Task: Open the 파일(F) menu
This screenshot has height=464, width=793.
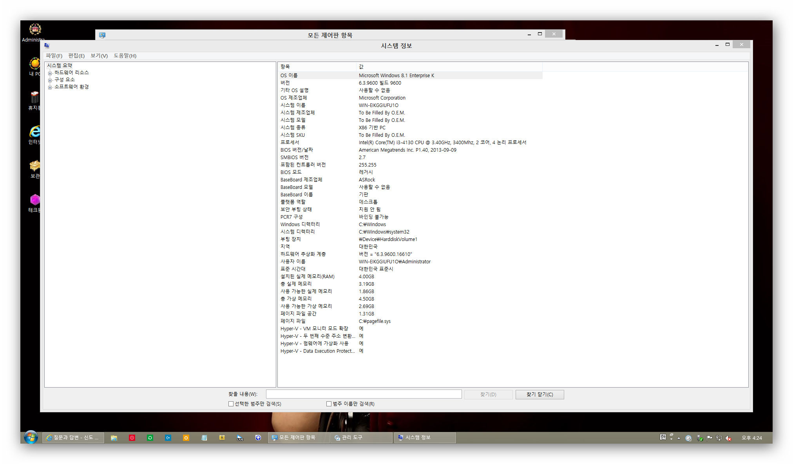Action: coord(54,56)
